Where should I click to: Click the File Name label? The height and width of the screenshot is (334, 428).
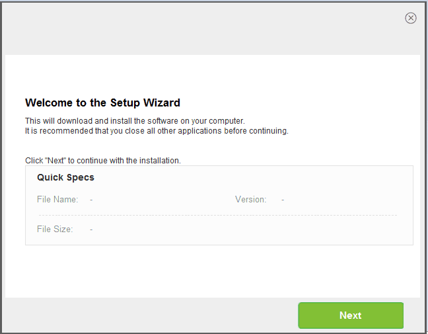pyautogui.click(x=57, y=199)
